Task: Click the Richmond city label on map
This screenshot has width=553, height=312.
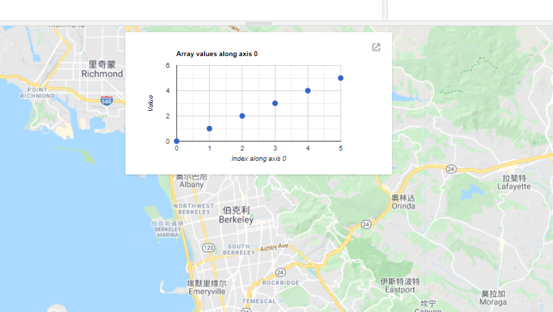Action: coord(102,69)
